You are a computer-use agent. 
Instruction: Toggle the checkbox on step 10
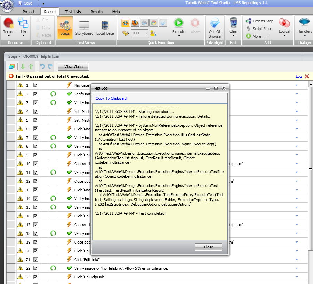36,164
